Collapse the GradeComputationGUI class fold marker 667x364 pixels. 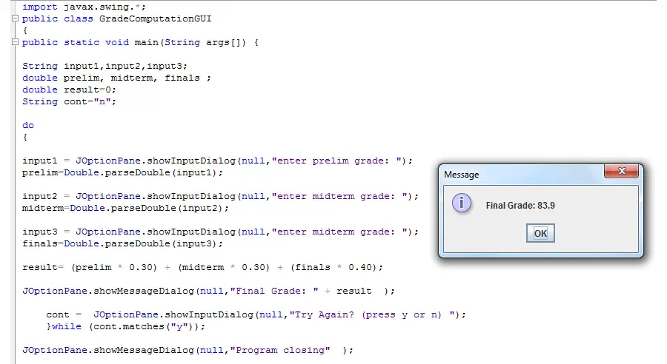[x=15, y=18]
